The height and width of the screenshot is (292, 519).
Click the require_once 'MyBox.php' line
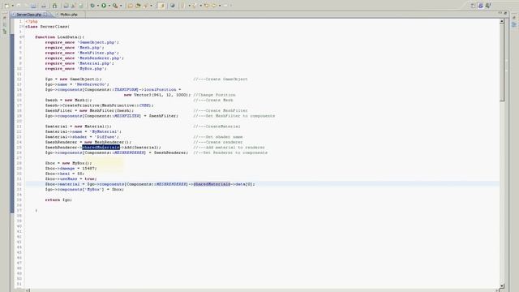[x=75, y=68]
